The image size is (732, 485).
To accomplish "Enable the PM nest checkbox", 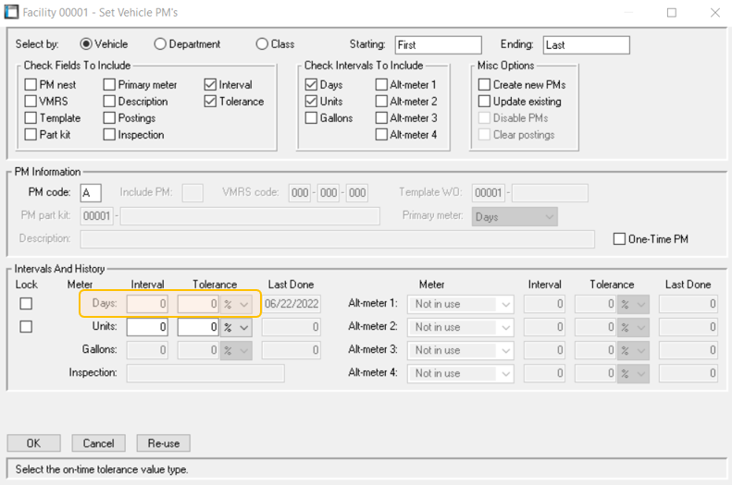I will click(31, 85).
